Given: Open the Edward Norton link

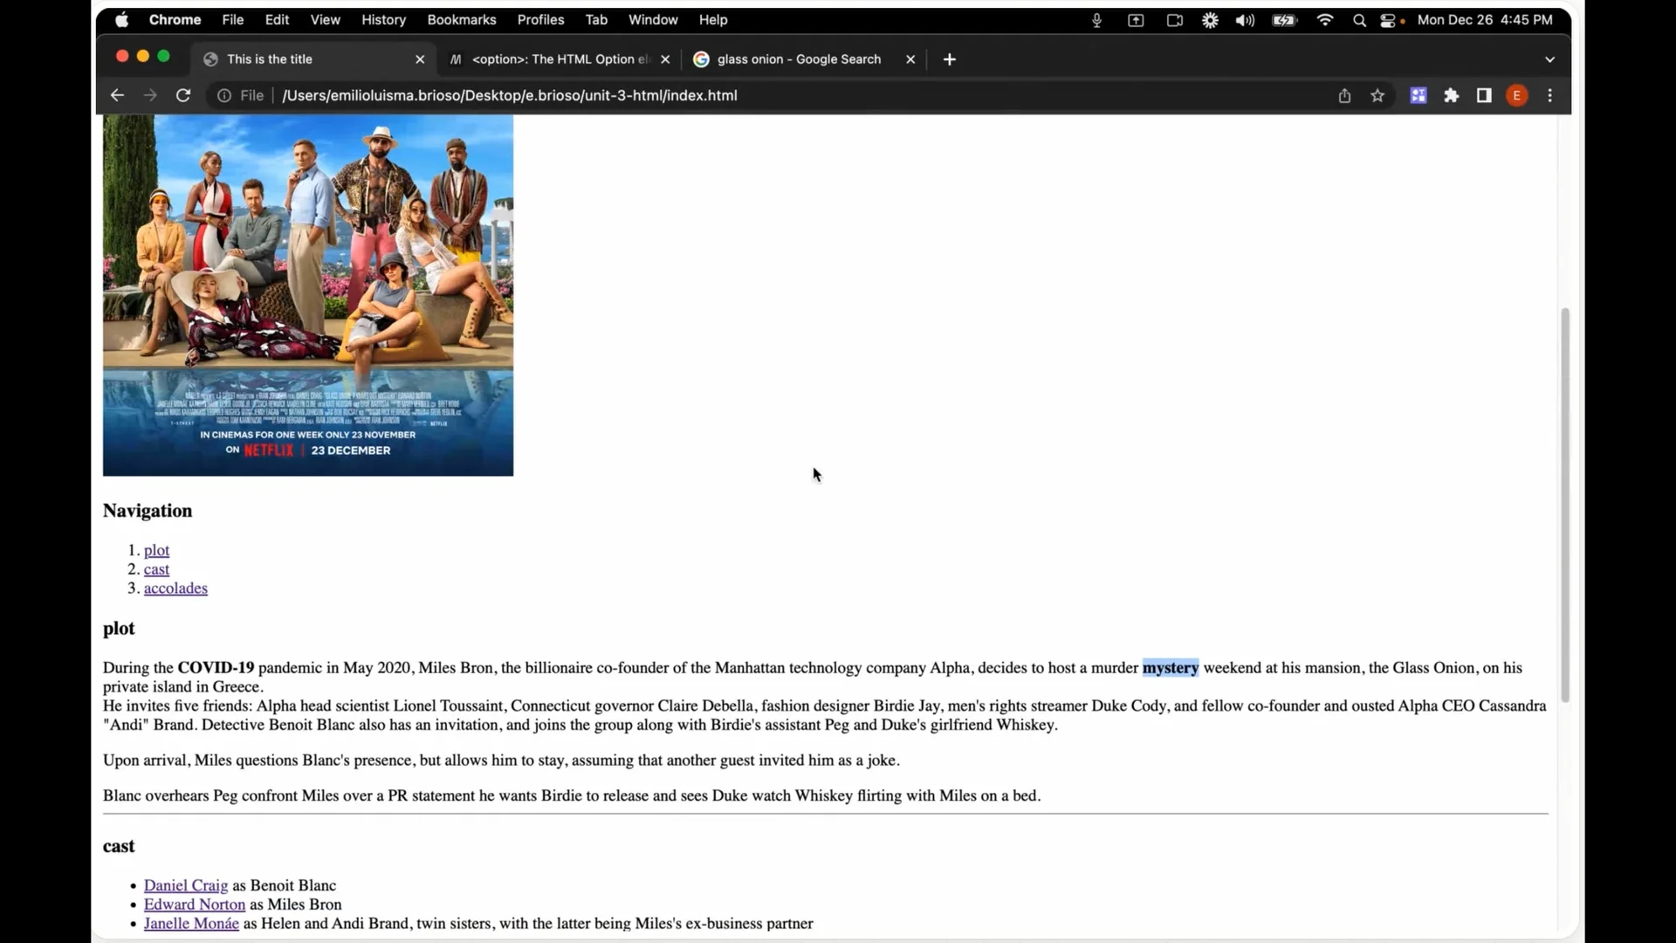Looking at the screenshot, I should tap(195, 905).
